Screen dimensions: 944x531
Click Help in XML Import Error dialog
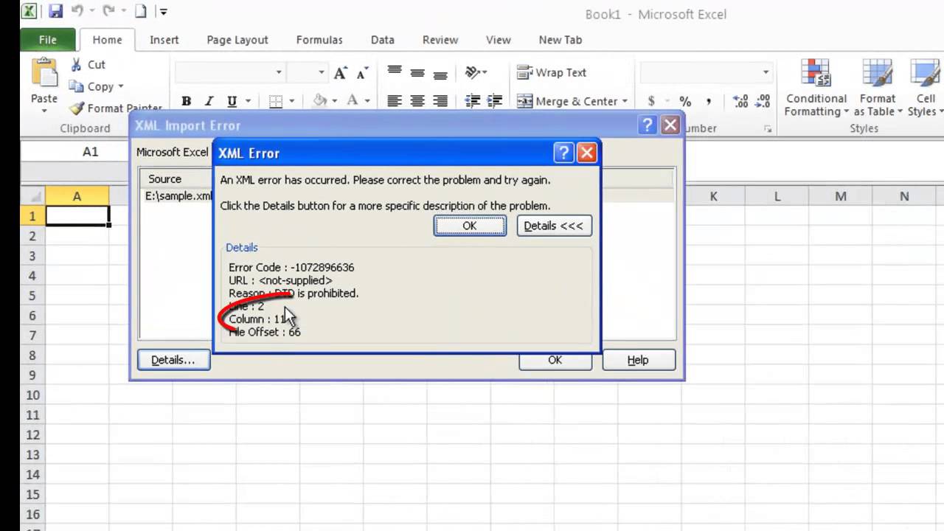tap(638, 360)
